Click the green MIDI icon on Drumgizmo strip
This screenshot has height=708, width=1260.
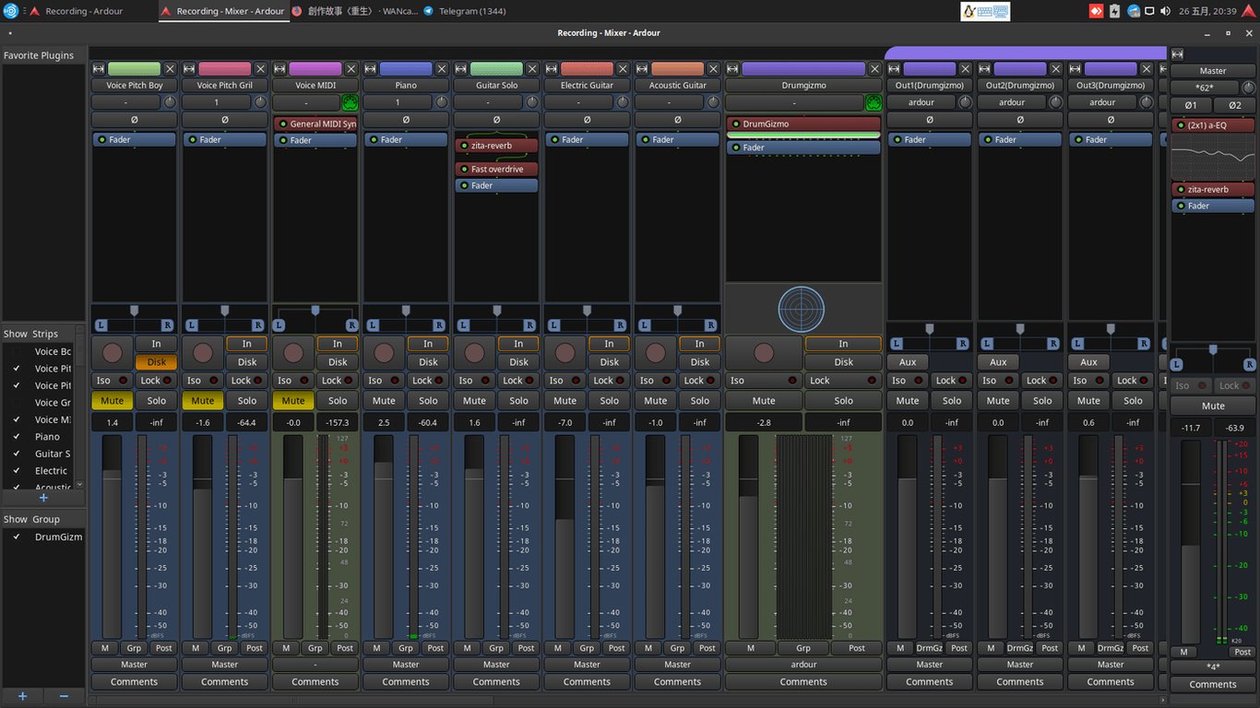(873, 102)
